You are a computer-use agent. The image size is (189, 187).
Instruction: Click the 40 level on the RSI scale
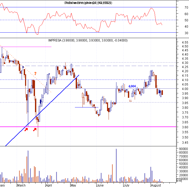(x=186, y=27)
